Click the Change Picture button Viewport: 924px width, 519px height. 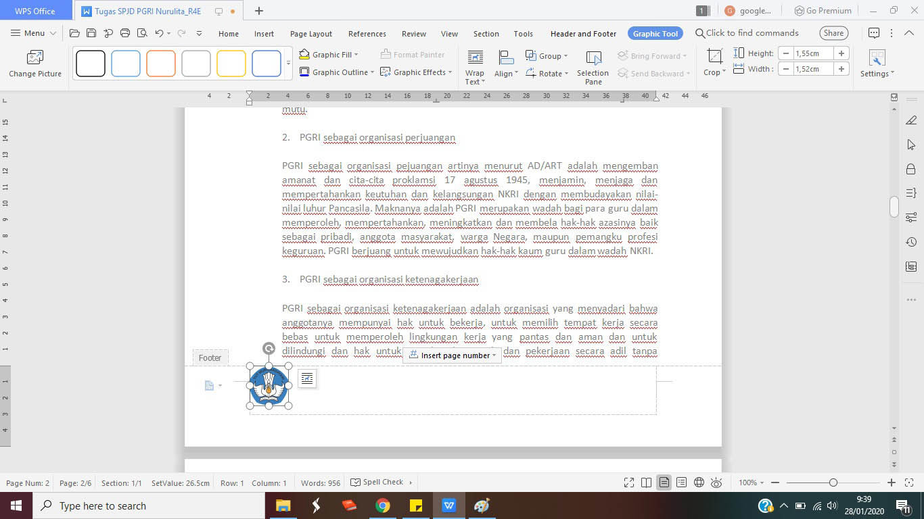pyautogui.click(x=34, y=62)
